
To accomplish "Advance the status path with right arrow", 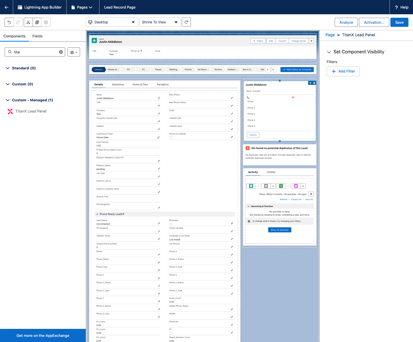I will pyautogui.click(x=274, y=69).
